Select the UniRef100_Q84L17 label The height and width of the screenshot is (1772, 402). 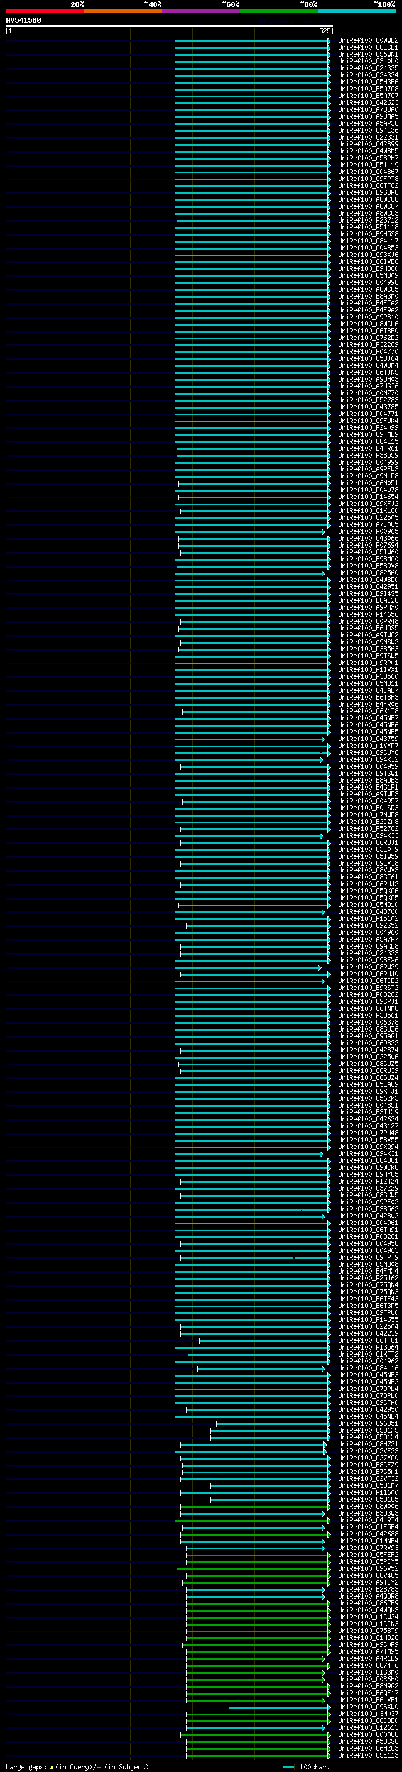[367, 241]
